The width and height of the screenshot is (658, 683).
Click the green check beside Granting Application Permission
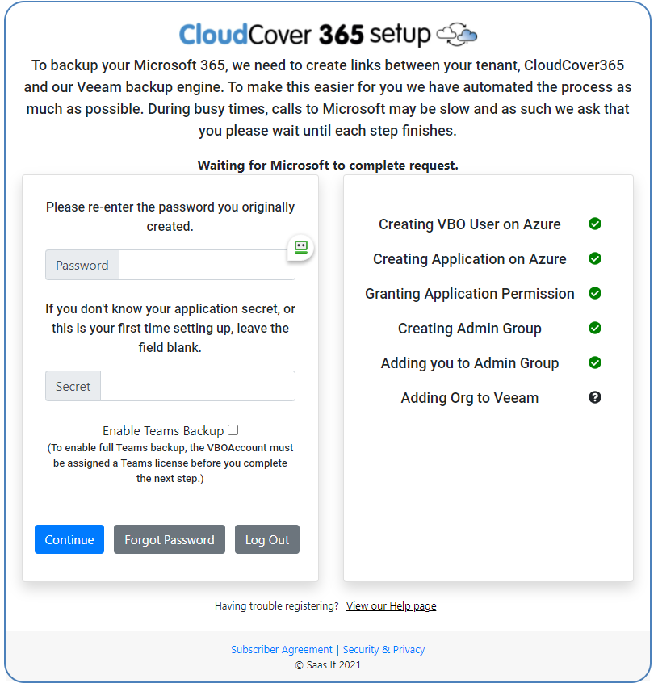[594, 294]
